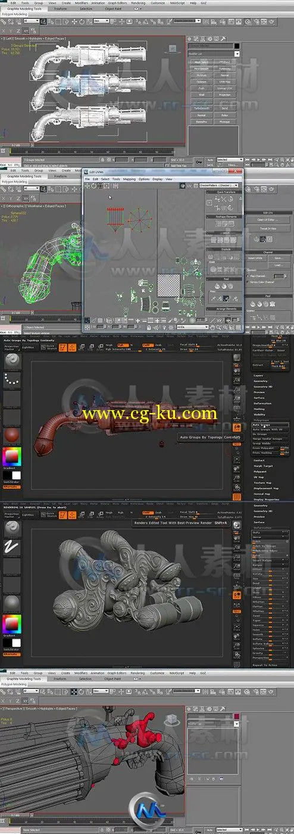Apply the MeshSmooth modifier

coord(201,69)
